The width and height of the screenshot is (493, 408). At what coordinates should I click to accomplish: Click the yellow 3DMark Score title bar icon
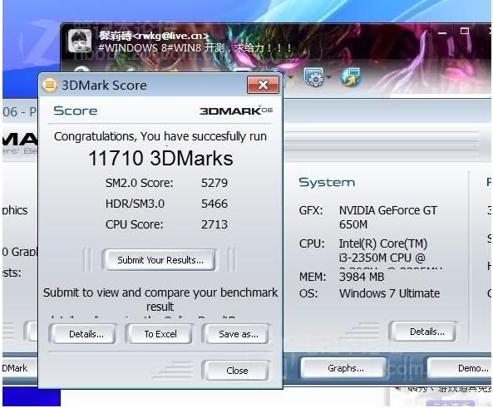pos(49,86)
